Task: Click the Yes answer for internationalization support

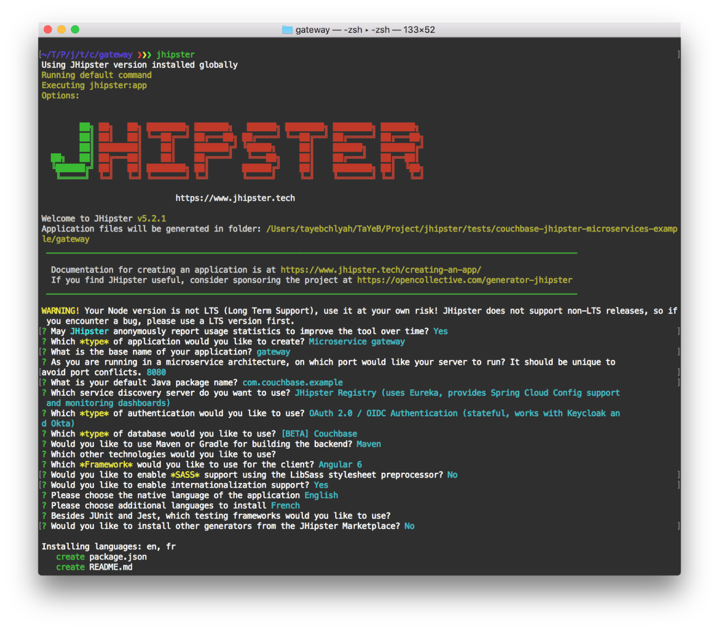Action: (321, 485)
